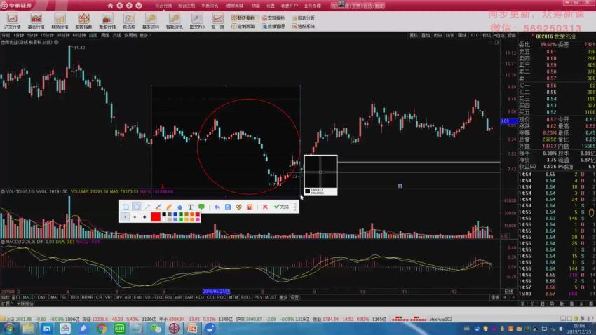This screenshot has width=596, height=335.
Task: Click the home icon in title bar
Action: 110,6
